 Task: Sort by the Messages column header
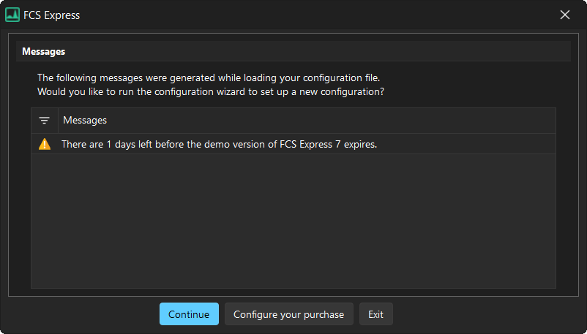click(85, 121)
